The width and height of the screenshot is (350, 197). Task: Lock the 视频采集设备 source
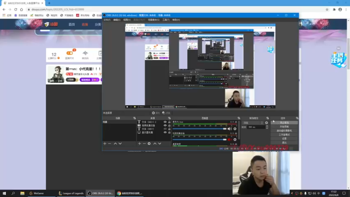point(169,125)
